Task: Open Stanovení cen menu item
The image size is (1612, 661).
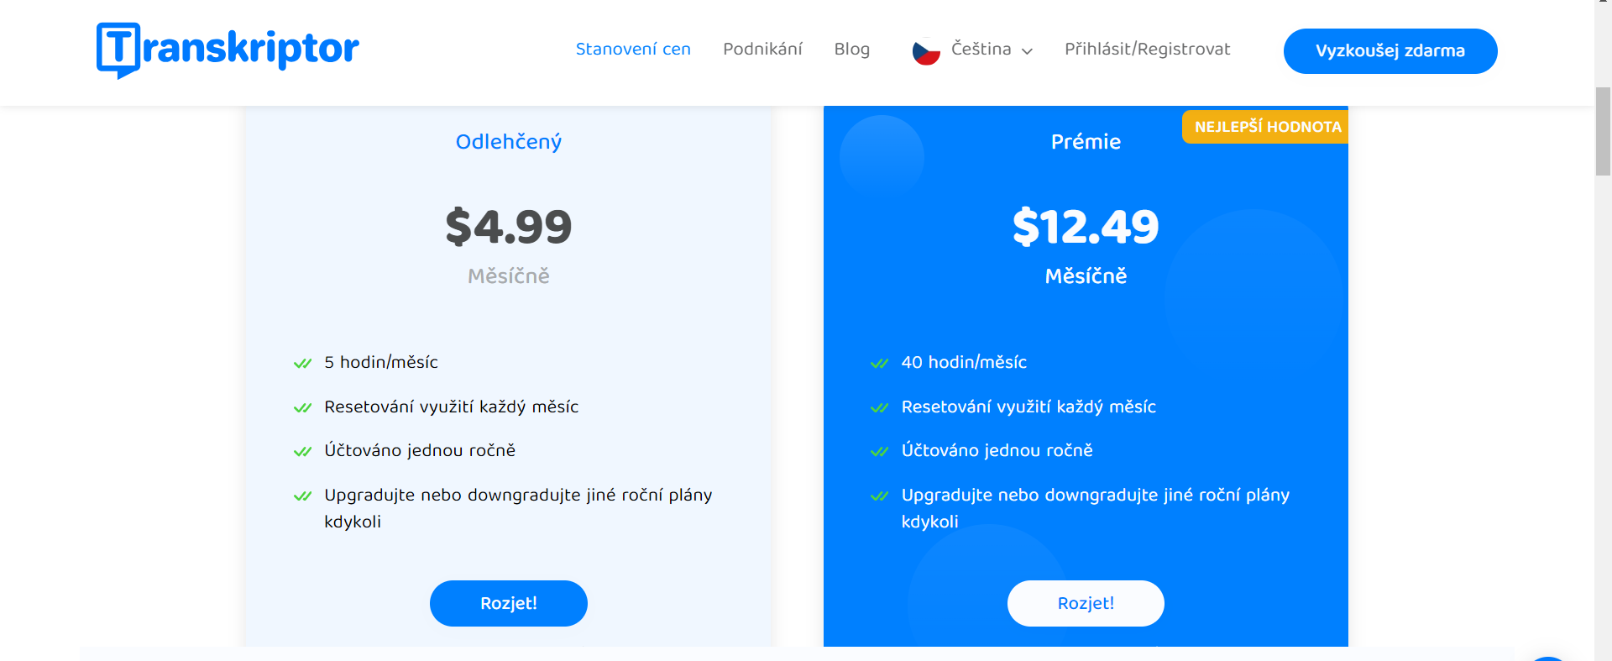Action: point(633,50)
